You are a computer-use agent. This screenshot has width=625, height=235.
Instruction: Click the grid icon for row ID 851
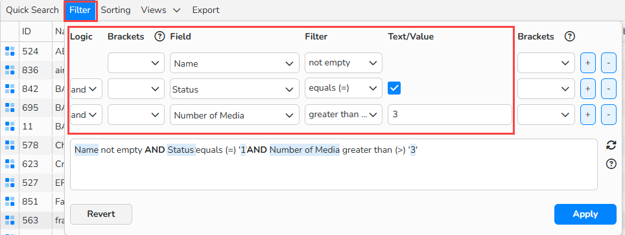tap(10, 201)
